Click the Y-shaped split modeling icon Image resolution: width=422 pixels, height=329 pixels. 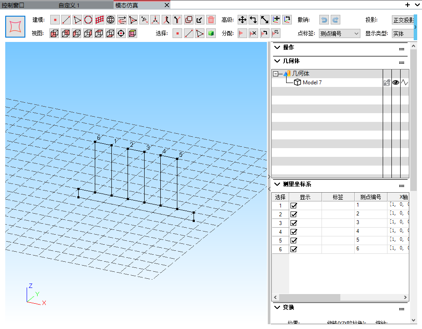click(x=178, y=20)
